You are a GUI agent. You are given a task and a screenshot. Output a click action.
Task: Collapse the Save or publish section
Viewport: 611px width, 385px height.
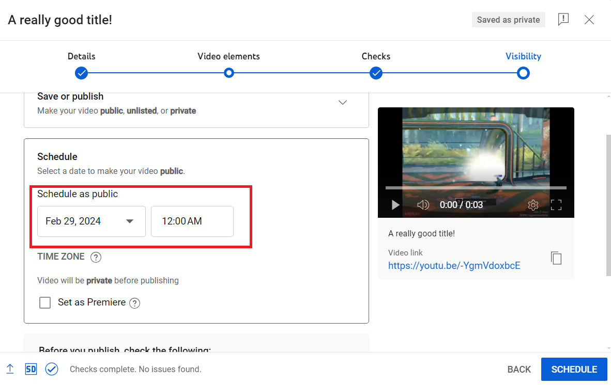[x=343, y=102]
